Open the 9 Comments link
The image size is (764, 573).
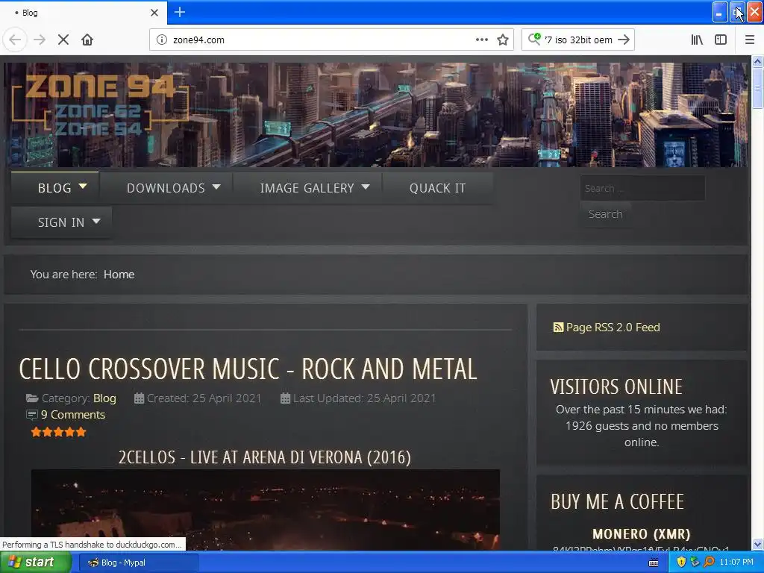[x=73, y=415]
